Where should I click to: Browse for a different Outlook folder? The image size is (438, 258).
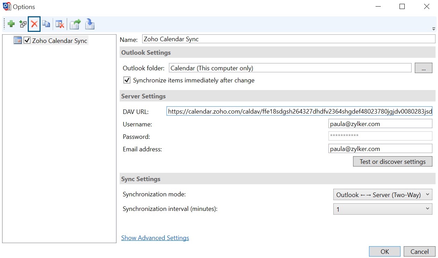(423, 68)
